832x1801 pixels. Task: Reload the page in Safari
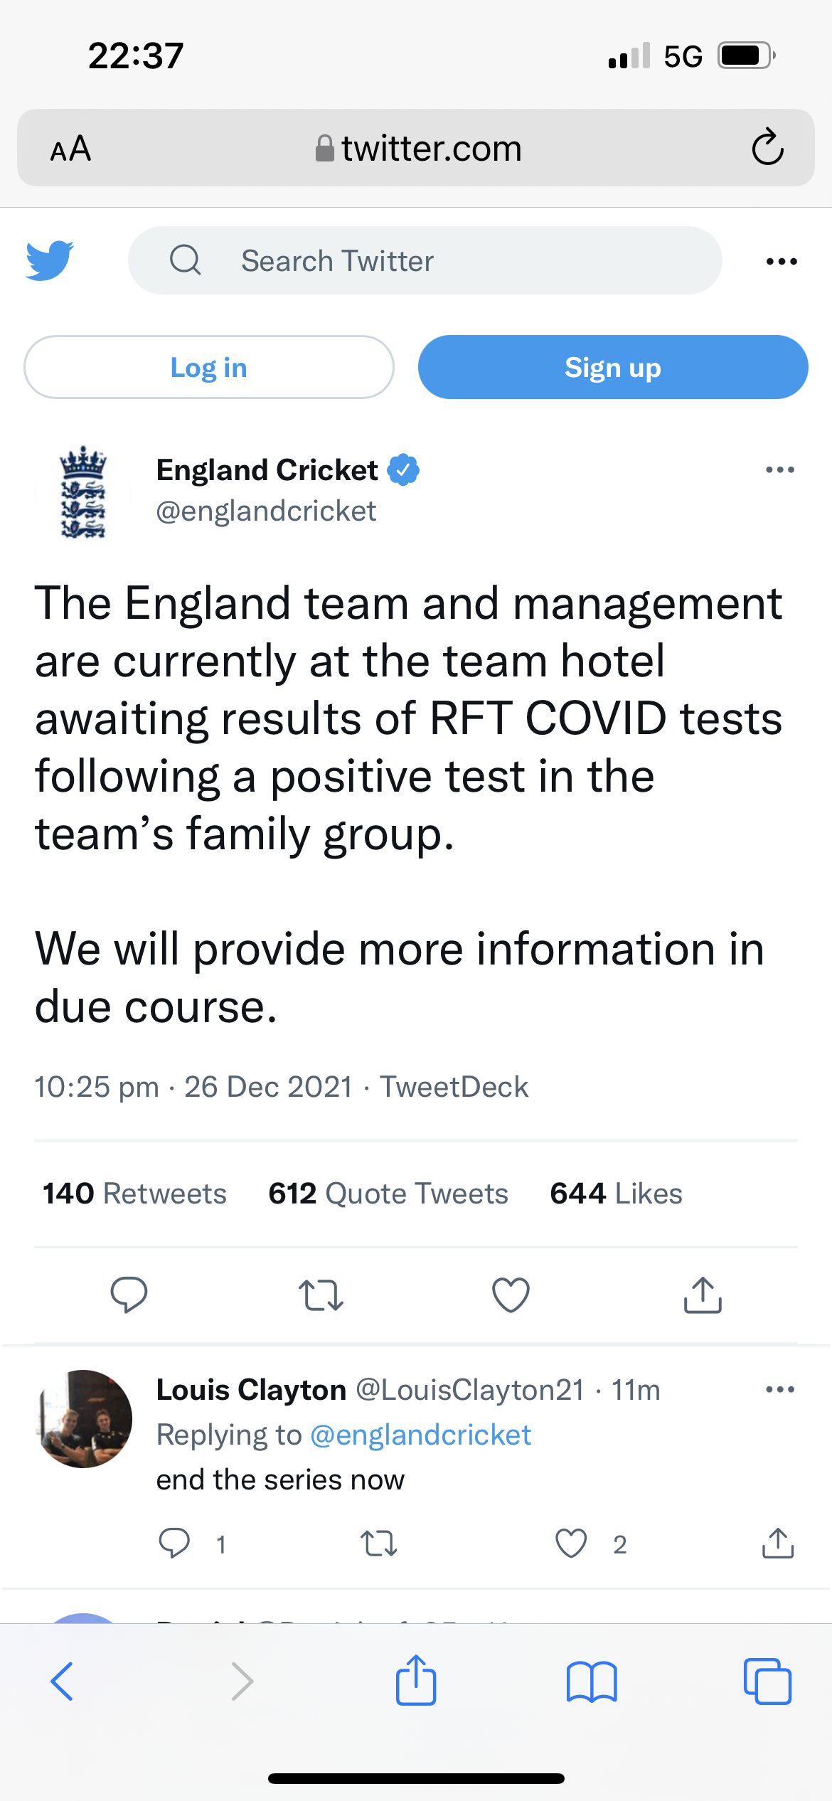click(x=767, y=148)
